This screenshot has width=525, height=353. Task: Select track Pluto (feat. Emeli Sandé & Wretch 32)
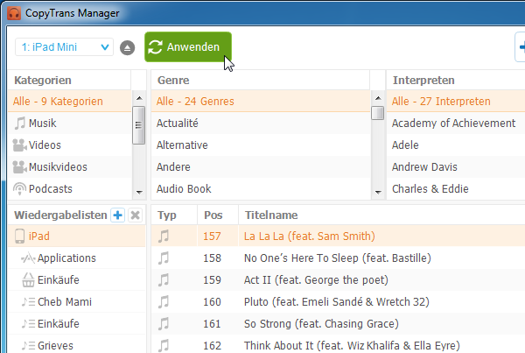tap(337, 301)
